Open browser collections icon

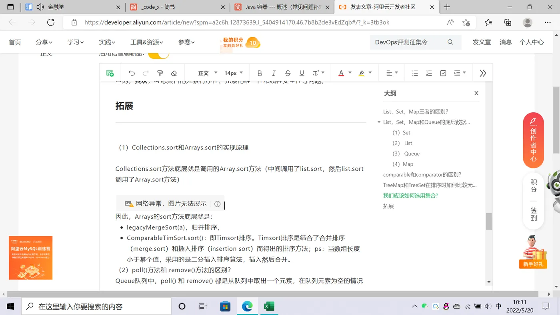pyautogui.click(x=507, y=22)
